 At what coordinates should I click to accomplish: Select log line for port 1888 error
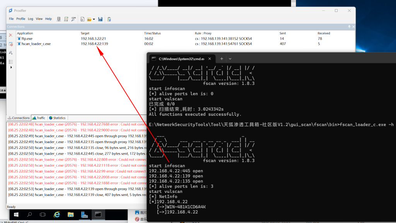click(x=77, y=183)
